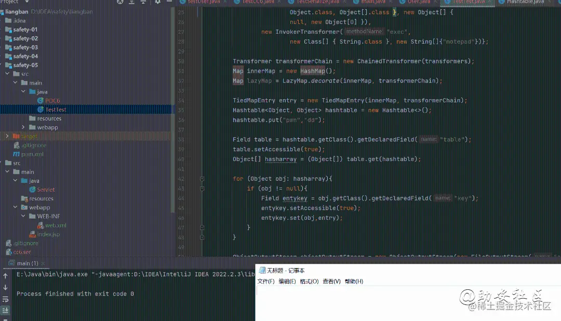Collapse the java folder containing Servlet
561x321 pixels.
pyautogui.click(x=16, y=181)
